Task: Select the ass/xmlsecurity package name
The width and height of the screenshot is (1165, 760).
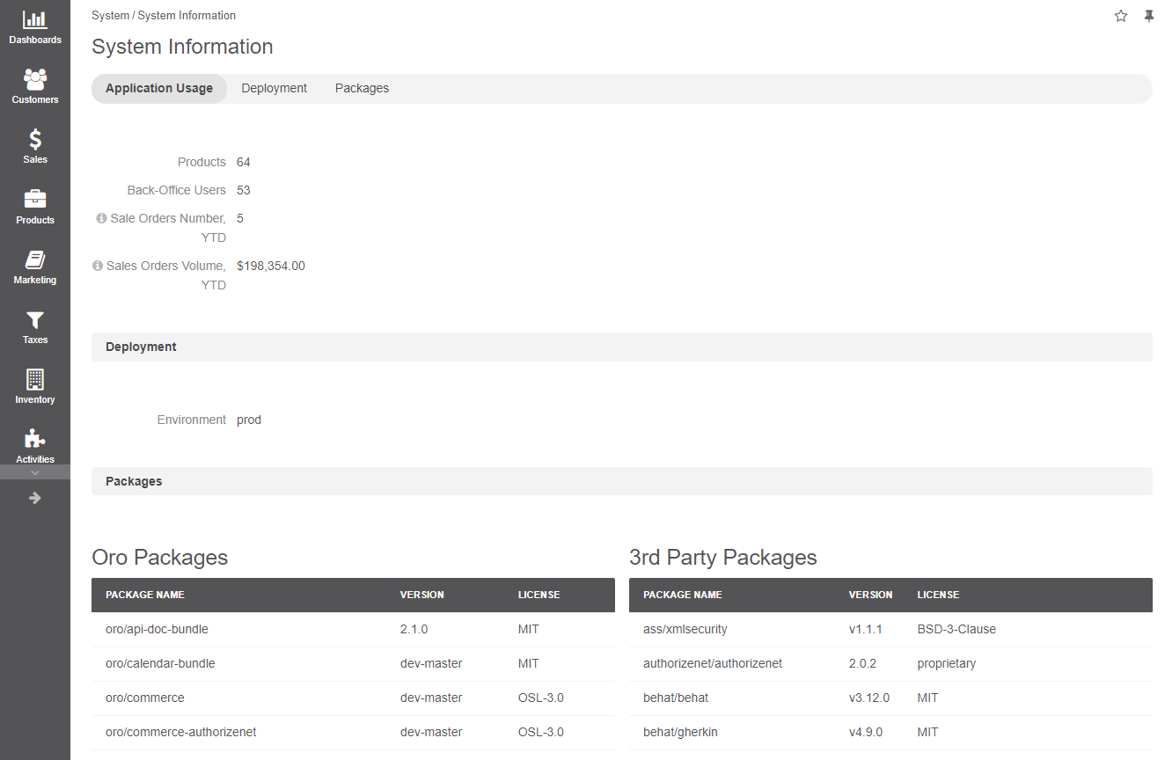Action: 685,629
